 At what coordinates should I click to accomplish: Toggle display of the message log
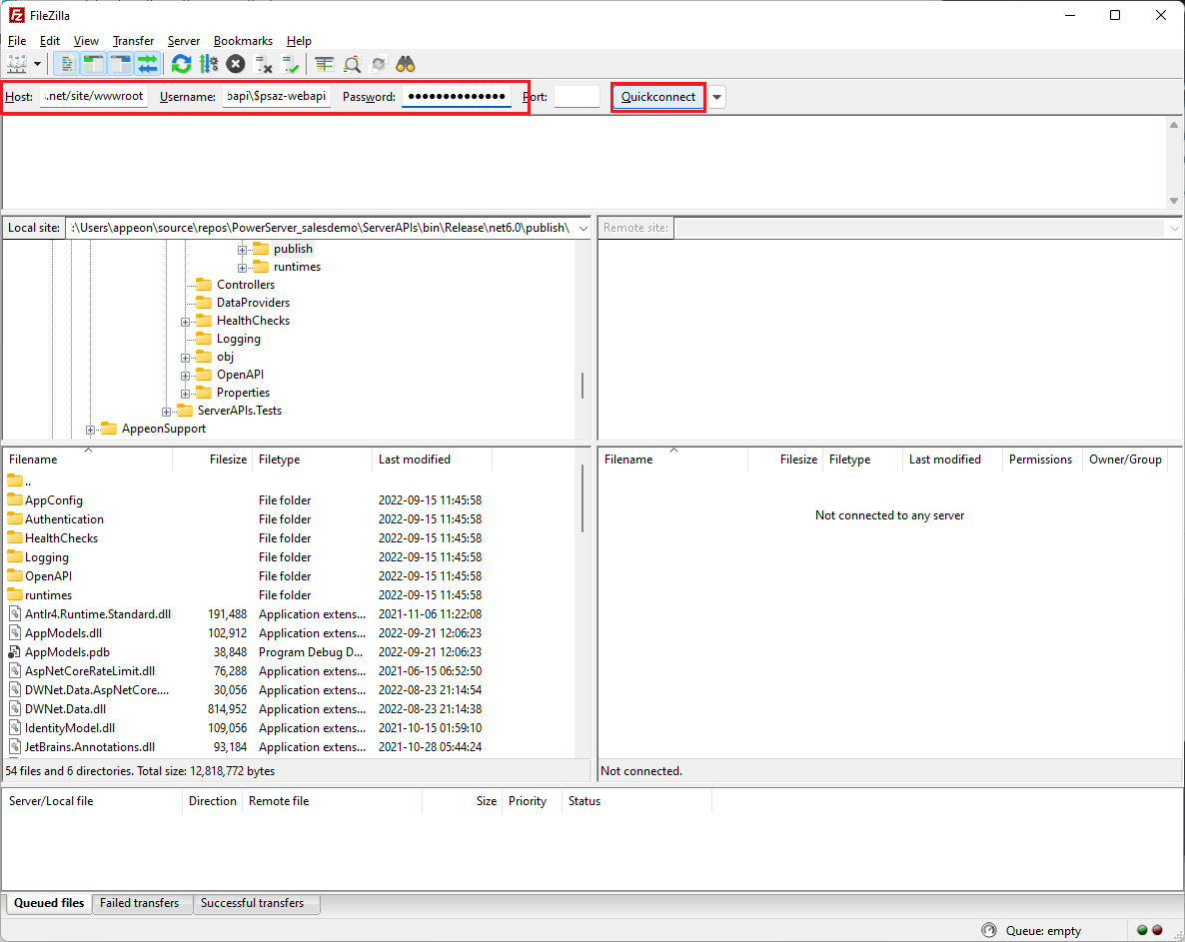coord(66,63)
